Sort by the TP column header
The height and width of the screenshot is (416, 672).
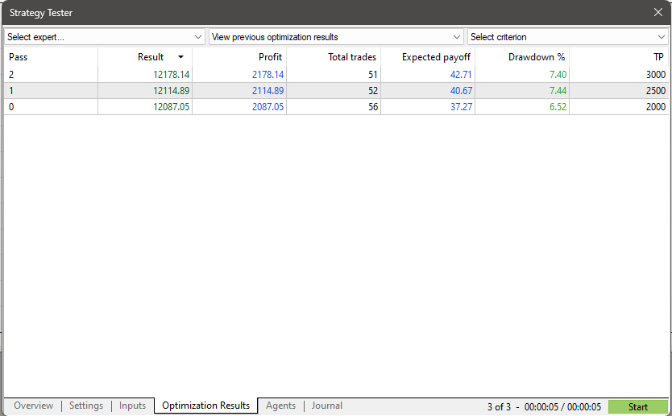pyautogui.click(x=619, y=57)
